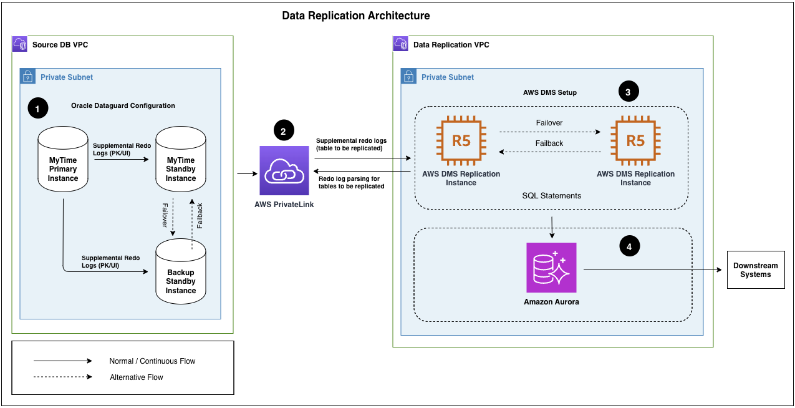Click the Amazon Aurora caption
Screen dimensions: 795x408
(551, 302)
